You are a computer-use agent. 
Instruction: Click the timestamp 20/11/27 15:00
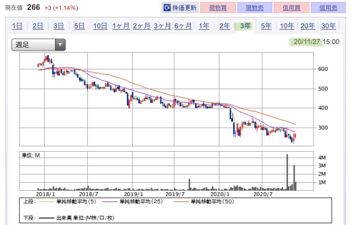coord(317,42)
